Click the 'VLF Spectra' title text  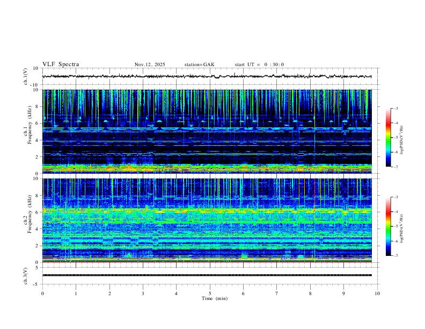(x=61, y=65)
